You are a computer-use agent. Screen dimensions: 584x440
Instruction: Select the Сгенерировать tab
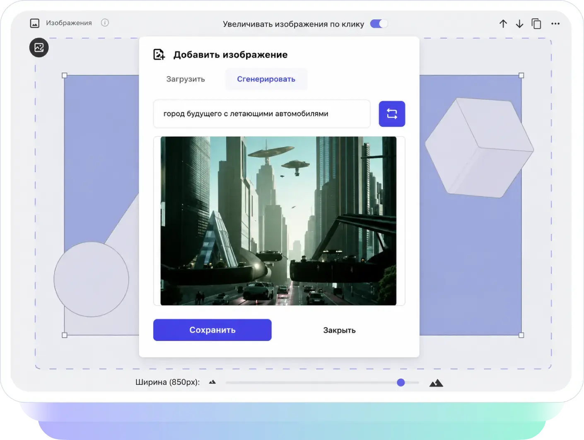[266, 79]
